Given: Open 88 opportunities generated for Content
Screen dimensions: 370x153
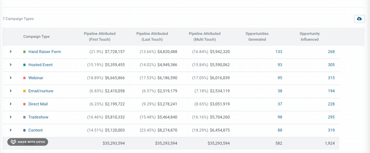Looking at the screenshot, I should (280, 130).
